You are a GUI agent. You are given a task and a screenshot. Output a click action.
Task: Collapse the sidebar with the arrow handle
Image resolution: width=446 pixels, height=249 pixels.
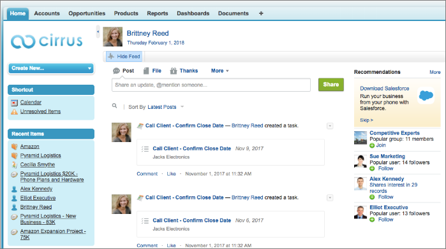pos(98,32)
